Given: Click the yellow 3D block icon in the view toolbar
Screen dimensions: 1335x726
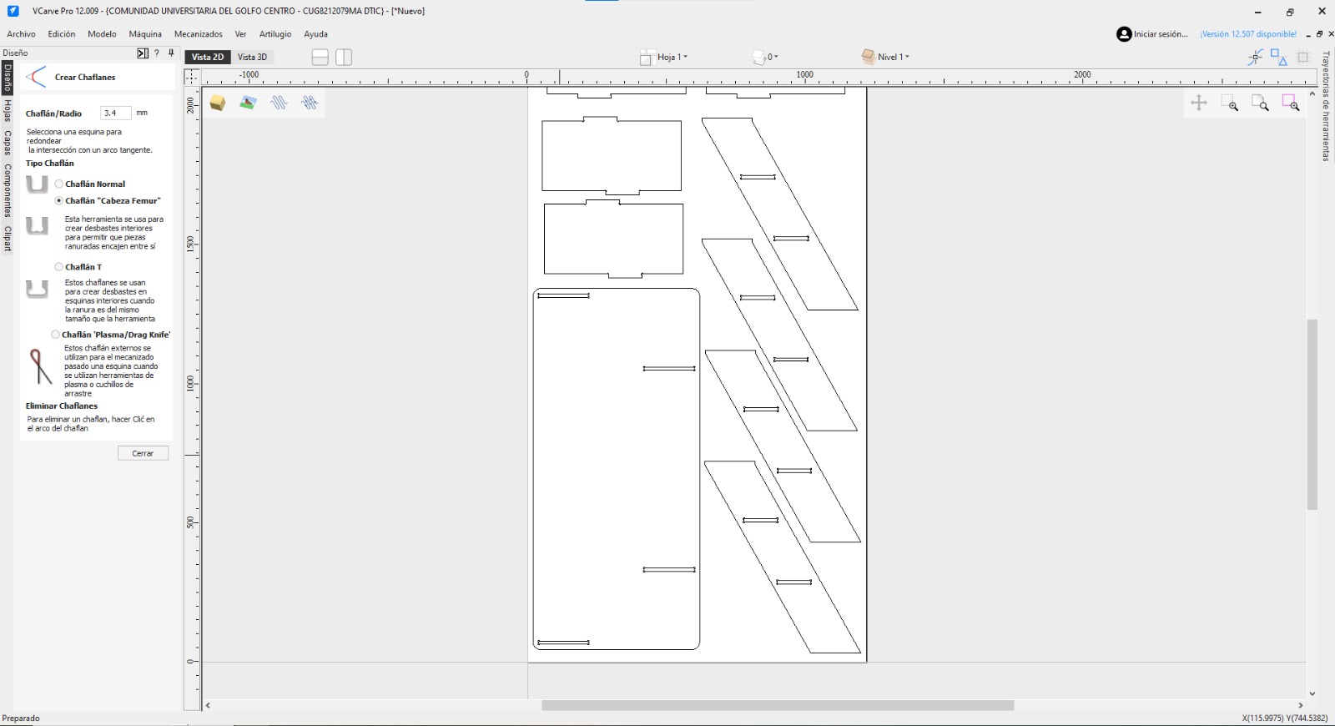Looking at the screenshot, I should tap(218, 103).
